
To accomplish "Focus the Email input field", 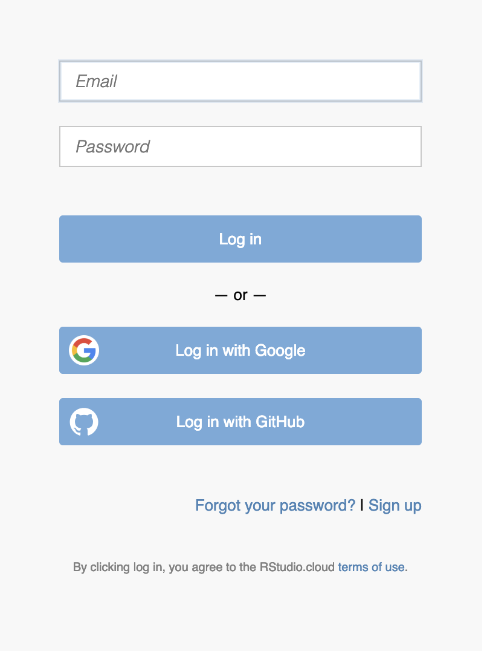I will [x=240, y=81].
